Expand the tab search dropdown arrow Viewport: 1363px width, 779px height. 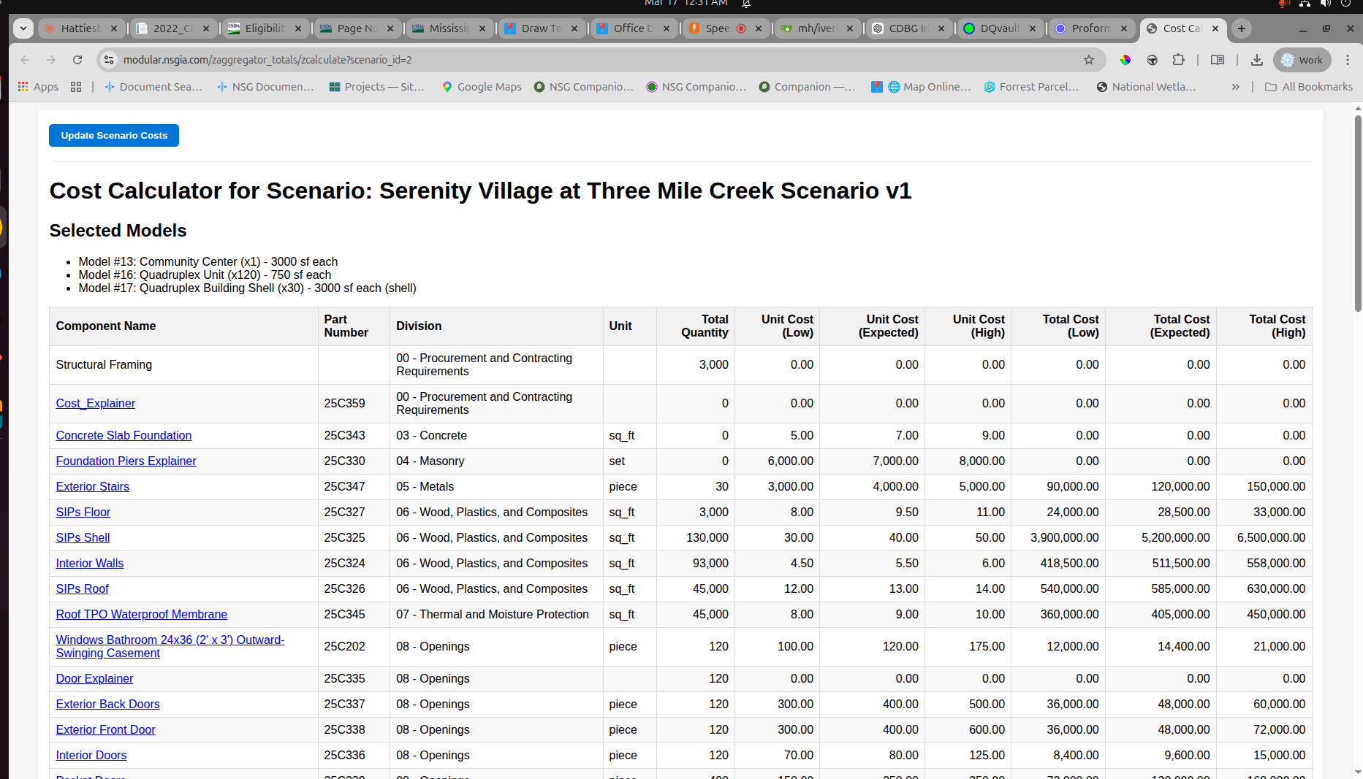pos(23,28)
